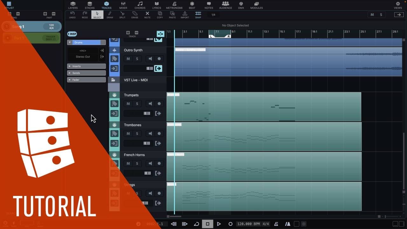Expand the Inserts section

click(86, 66)
